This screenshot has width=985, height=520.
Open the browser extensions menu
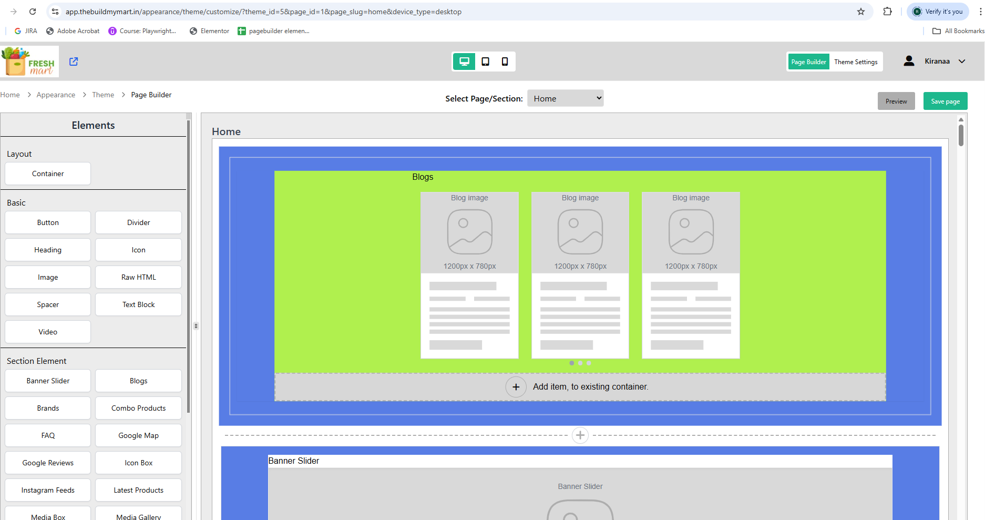pos(888,12)
